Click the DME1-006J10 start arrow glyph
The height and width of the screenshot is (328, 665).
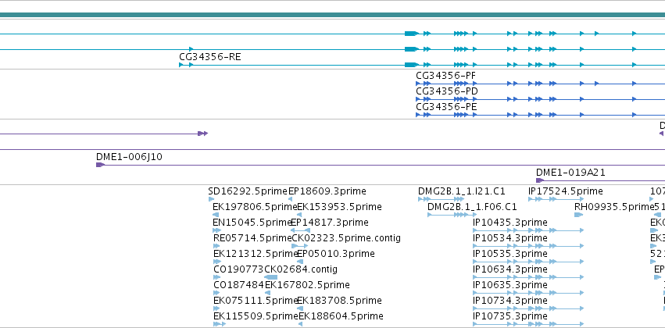click(x=100, y=165)
